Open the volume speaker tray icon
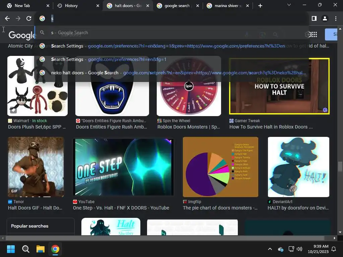The width and height of the screenshot is (343, 257). (x=299, y=249)
